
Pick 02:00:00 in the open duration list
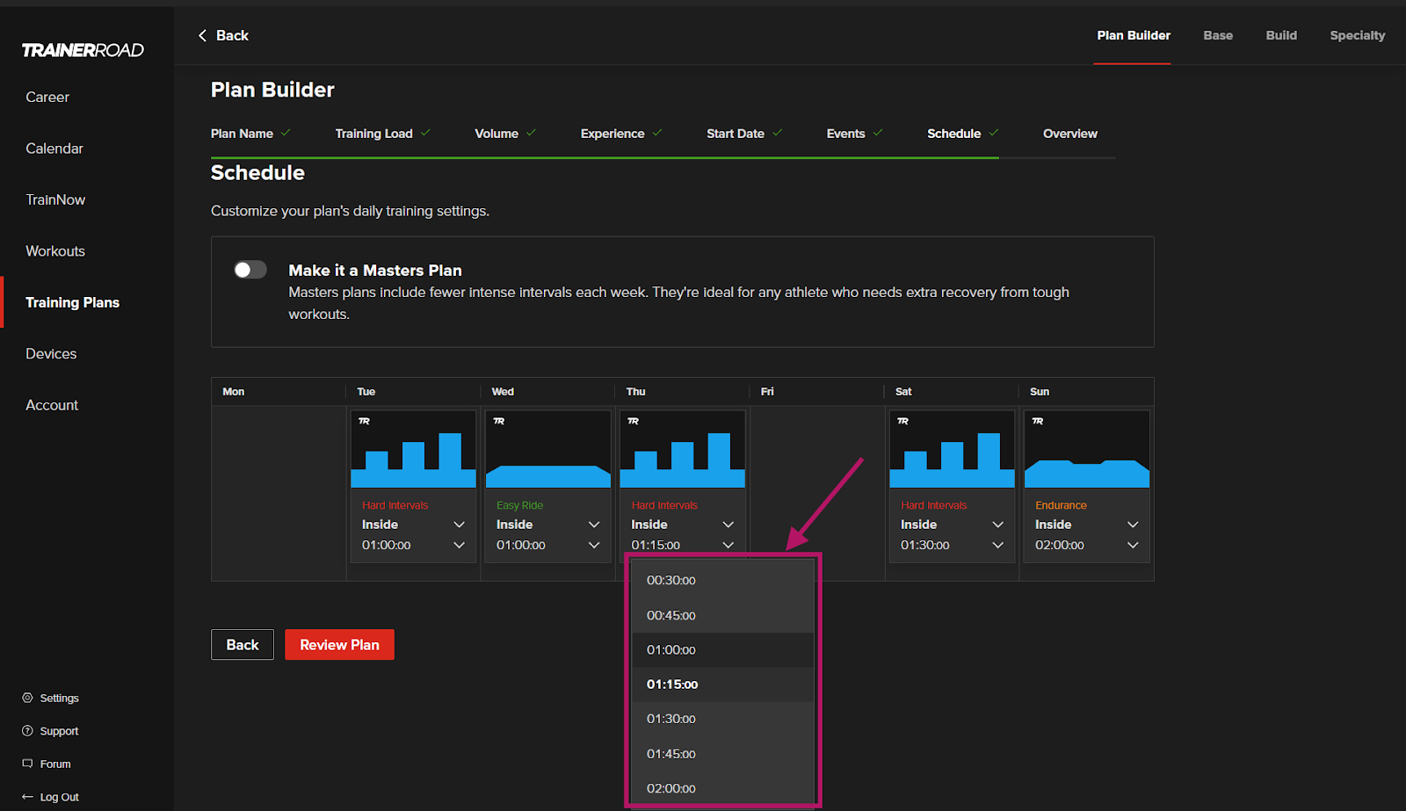point(722,788)
